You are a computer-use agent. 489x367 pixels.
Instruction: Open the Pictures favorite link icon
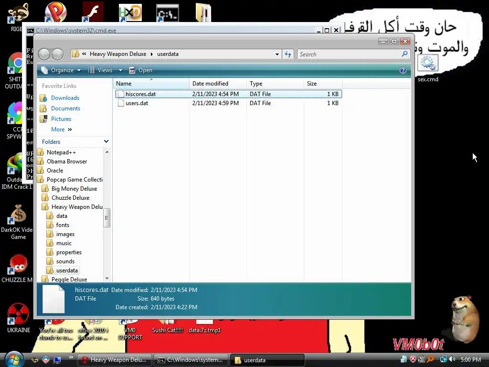point(43,119)
